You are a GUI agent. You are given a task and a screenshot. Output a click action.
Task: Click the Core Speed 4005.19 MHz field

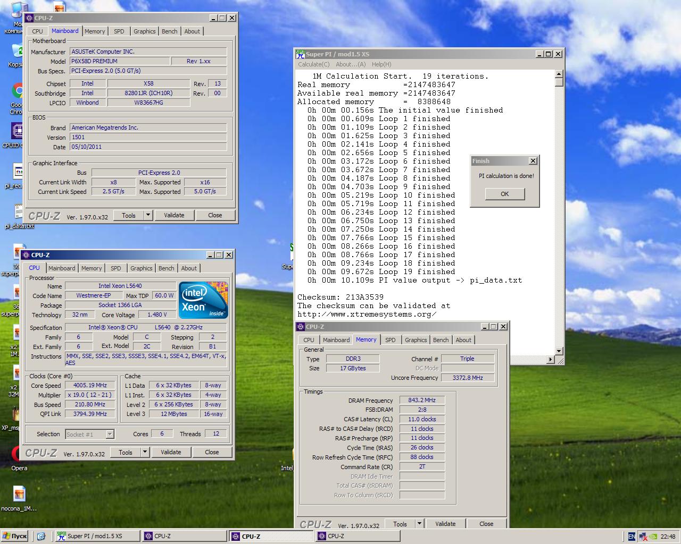tap(90, 386)
